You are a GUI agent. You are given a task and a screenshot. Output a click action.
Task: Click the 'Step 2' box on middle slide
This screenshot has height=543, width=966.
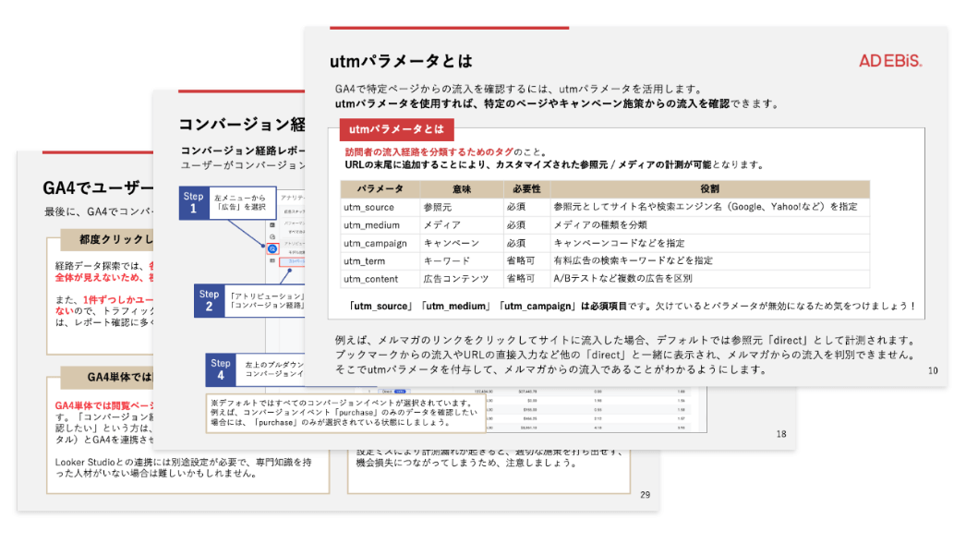point(249,301)
